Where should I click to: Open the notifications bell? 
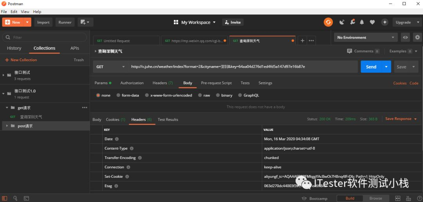(x=362, y=22)
